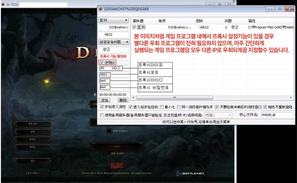The width and height of the screenshot is (297, 183).
Task: Click the horizontal scrollbar thumb in account list
Action: 175,97
